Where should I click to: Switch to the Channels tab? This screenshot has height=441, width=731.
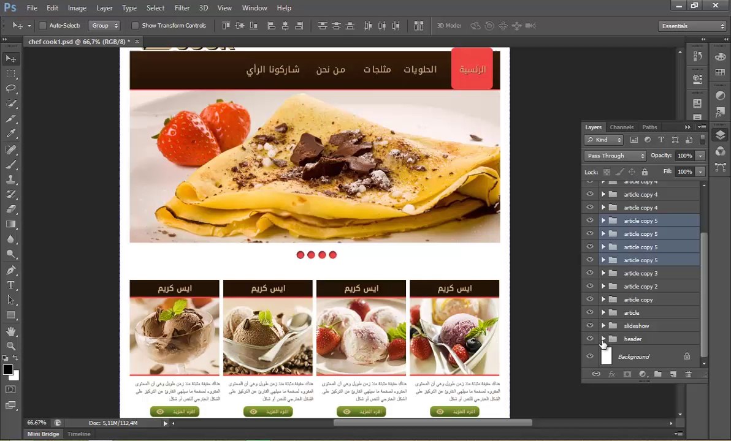[621, 127]
